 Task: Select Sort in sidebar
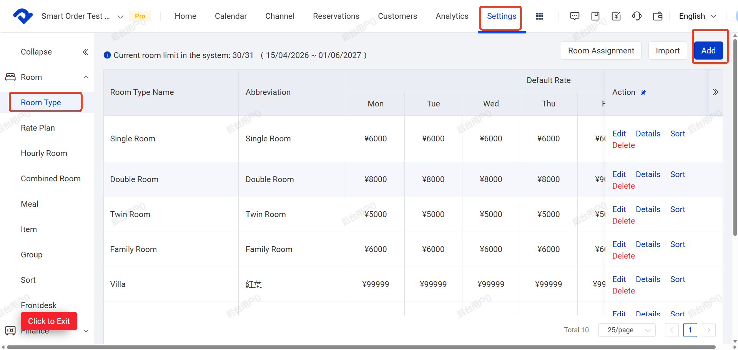[28, 280]
